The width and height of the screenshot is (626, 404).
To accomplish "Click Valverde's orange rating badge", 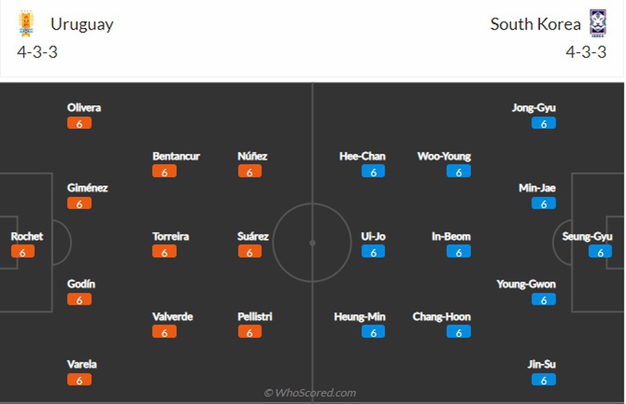I will [165, 332].
